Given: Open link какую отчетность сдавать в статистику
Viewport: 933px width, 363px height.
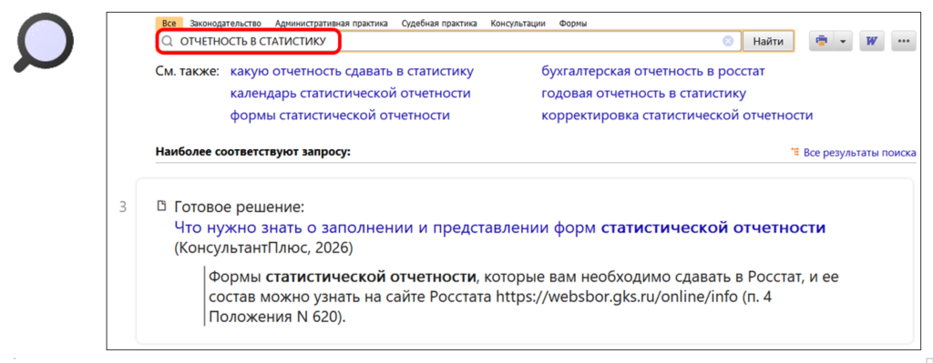Looking at the screenshot, I should [x=352, y=71].
